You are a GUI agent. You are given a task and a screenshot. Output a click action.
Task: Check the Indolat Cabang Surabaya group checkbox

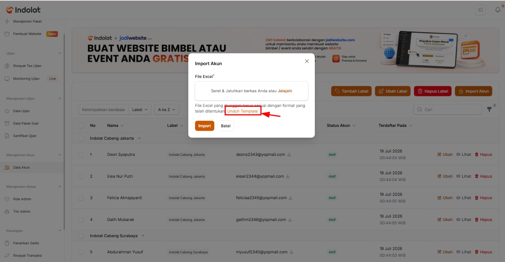(x=81, y=236)
